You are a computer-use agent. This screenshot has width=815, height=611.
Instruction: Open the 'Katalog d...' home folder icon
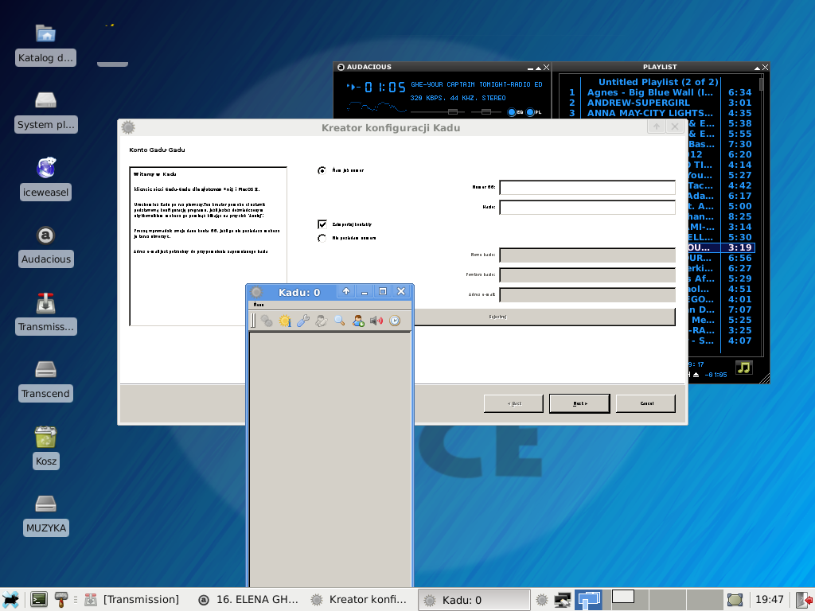click(x=45, y=45)
